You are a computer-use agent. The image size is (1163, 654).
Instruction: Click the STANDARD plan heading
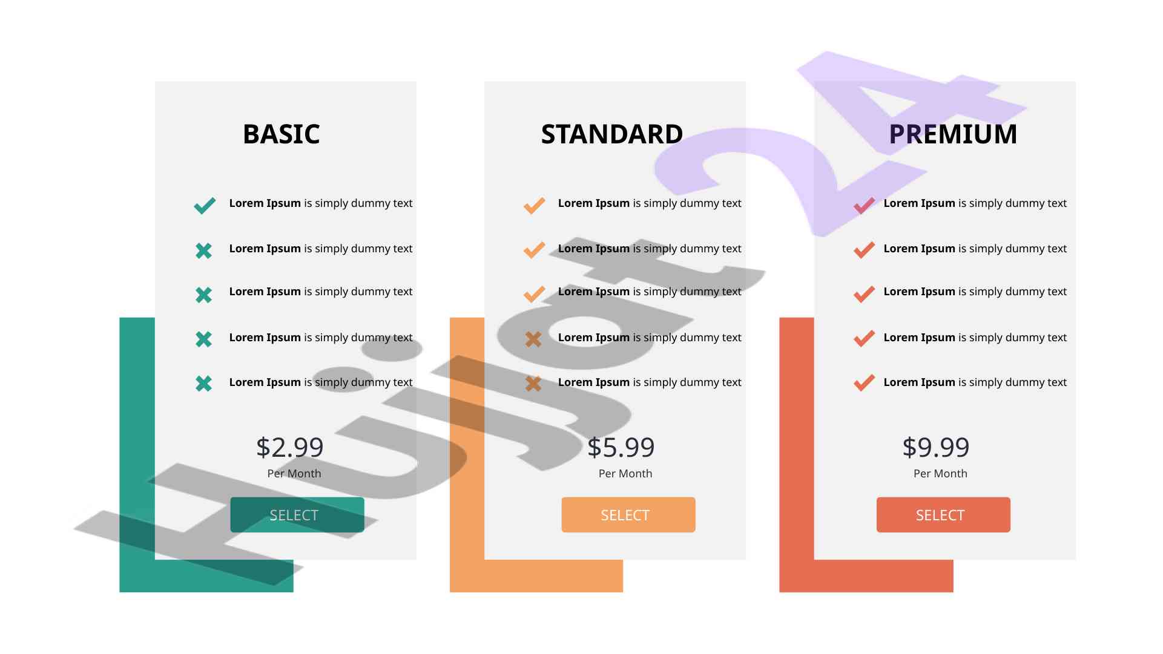click(612, 134)
